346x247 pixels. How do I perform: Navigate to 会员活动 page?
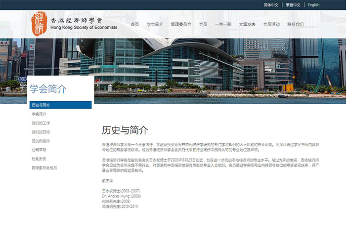(x=271, y=24)
